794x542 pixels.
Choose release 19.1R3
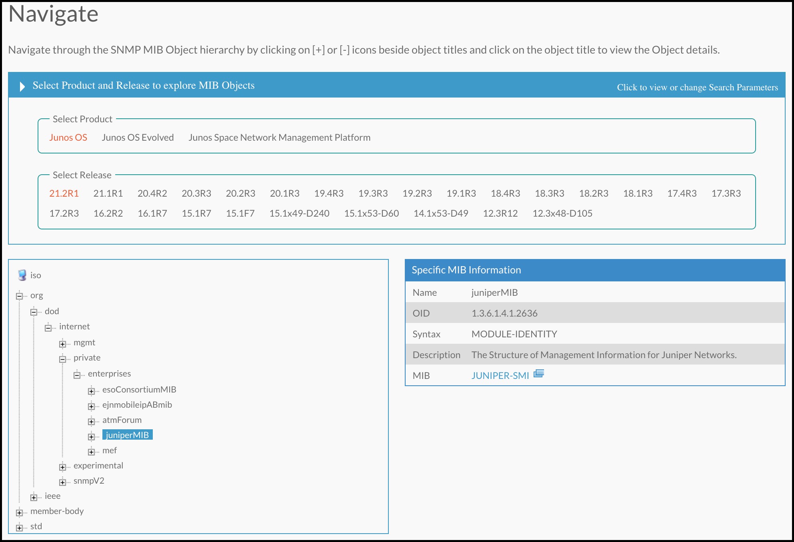click(461, 193)
